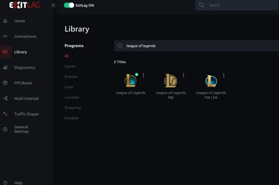Click the library search field containing league of legends

pos(196,46)
